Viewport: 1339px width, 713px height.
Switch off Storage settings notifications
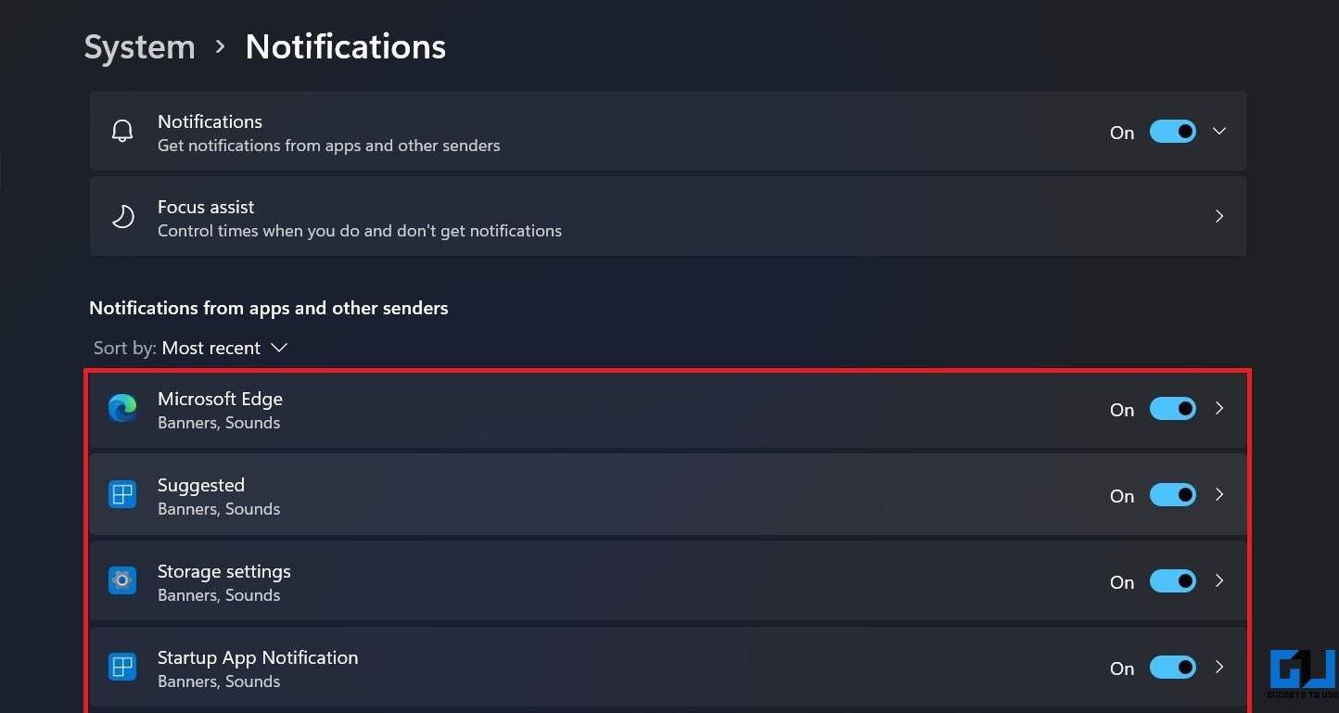1173,581
